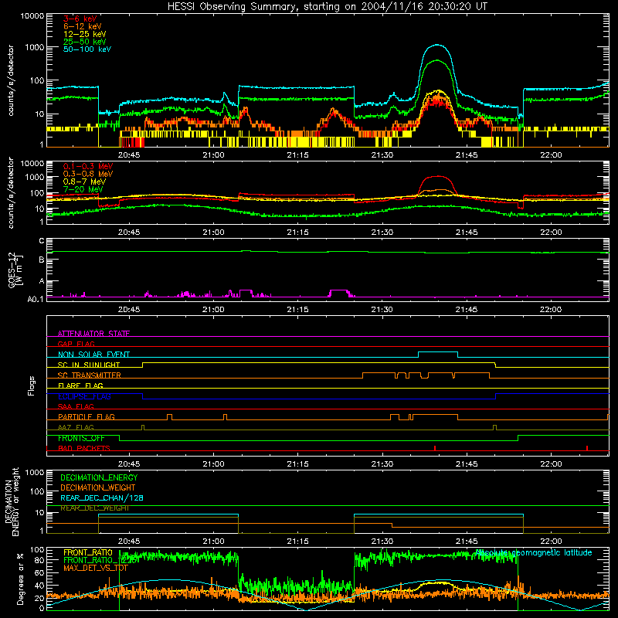Select the 3-6 keV legend label
618x618 pixels.
pos(80,19)
